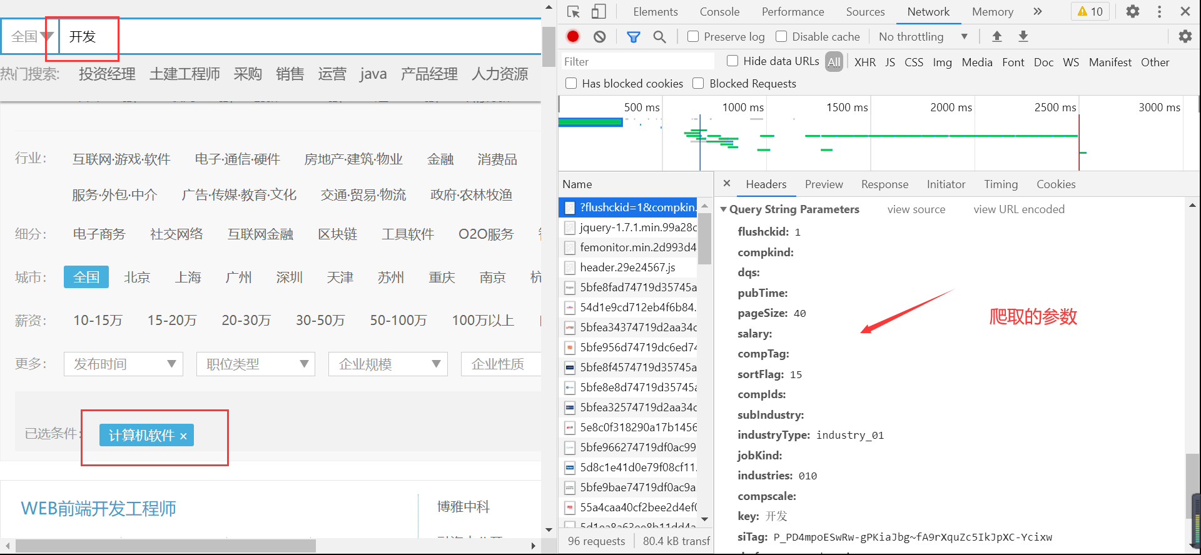Viewport: 1201px width, 555px height.
Task: Open the network search magnifier icon
Action: [x=659, y=37]
